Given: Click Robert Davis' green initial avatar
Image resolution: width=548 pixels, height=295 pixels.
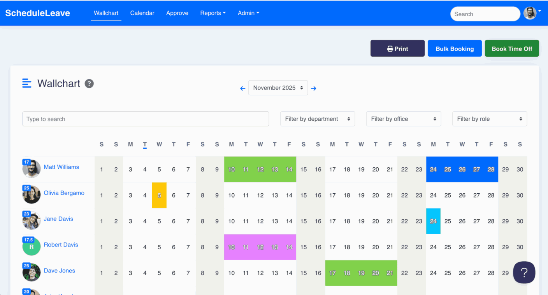Looking at the screenshot, I should (x=32, y=247).
